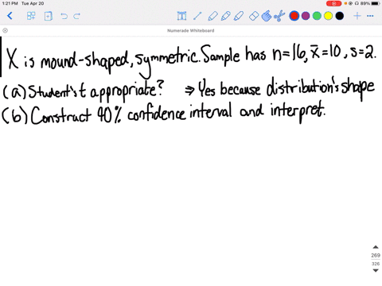
Task: Tap the battery status icon
Action: click(x=376, y=3)
